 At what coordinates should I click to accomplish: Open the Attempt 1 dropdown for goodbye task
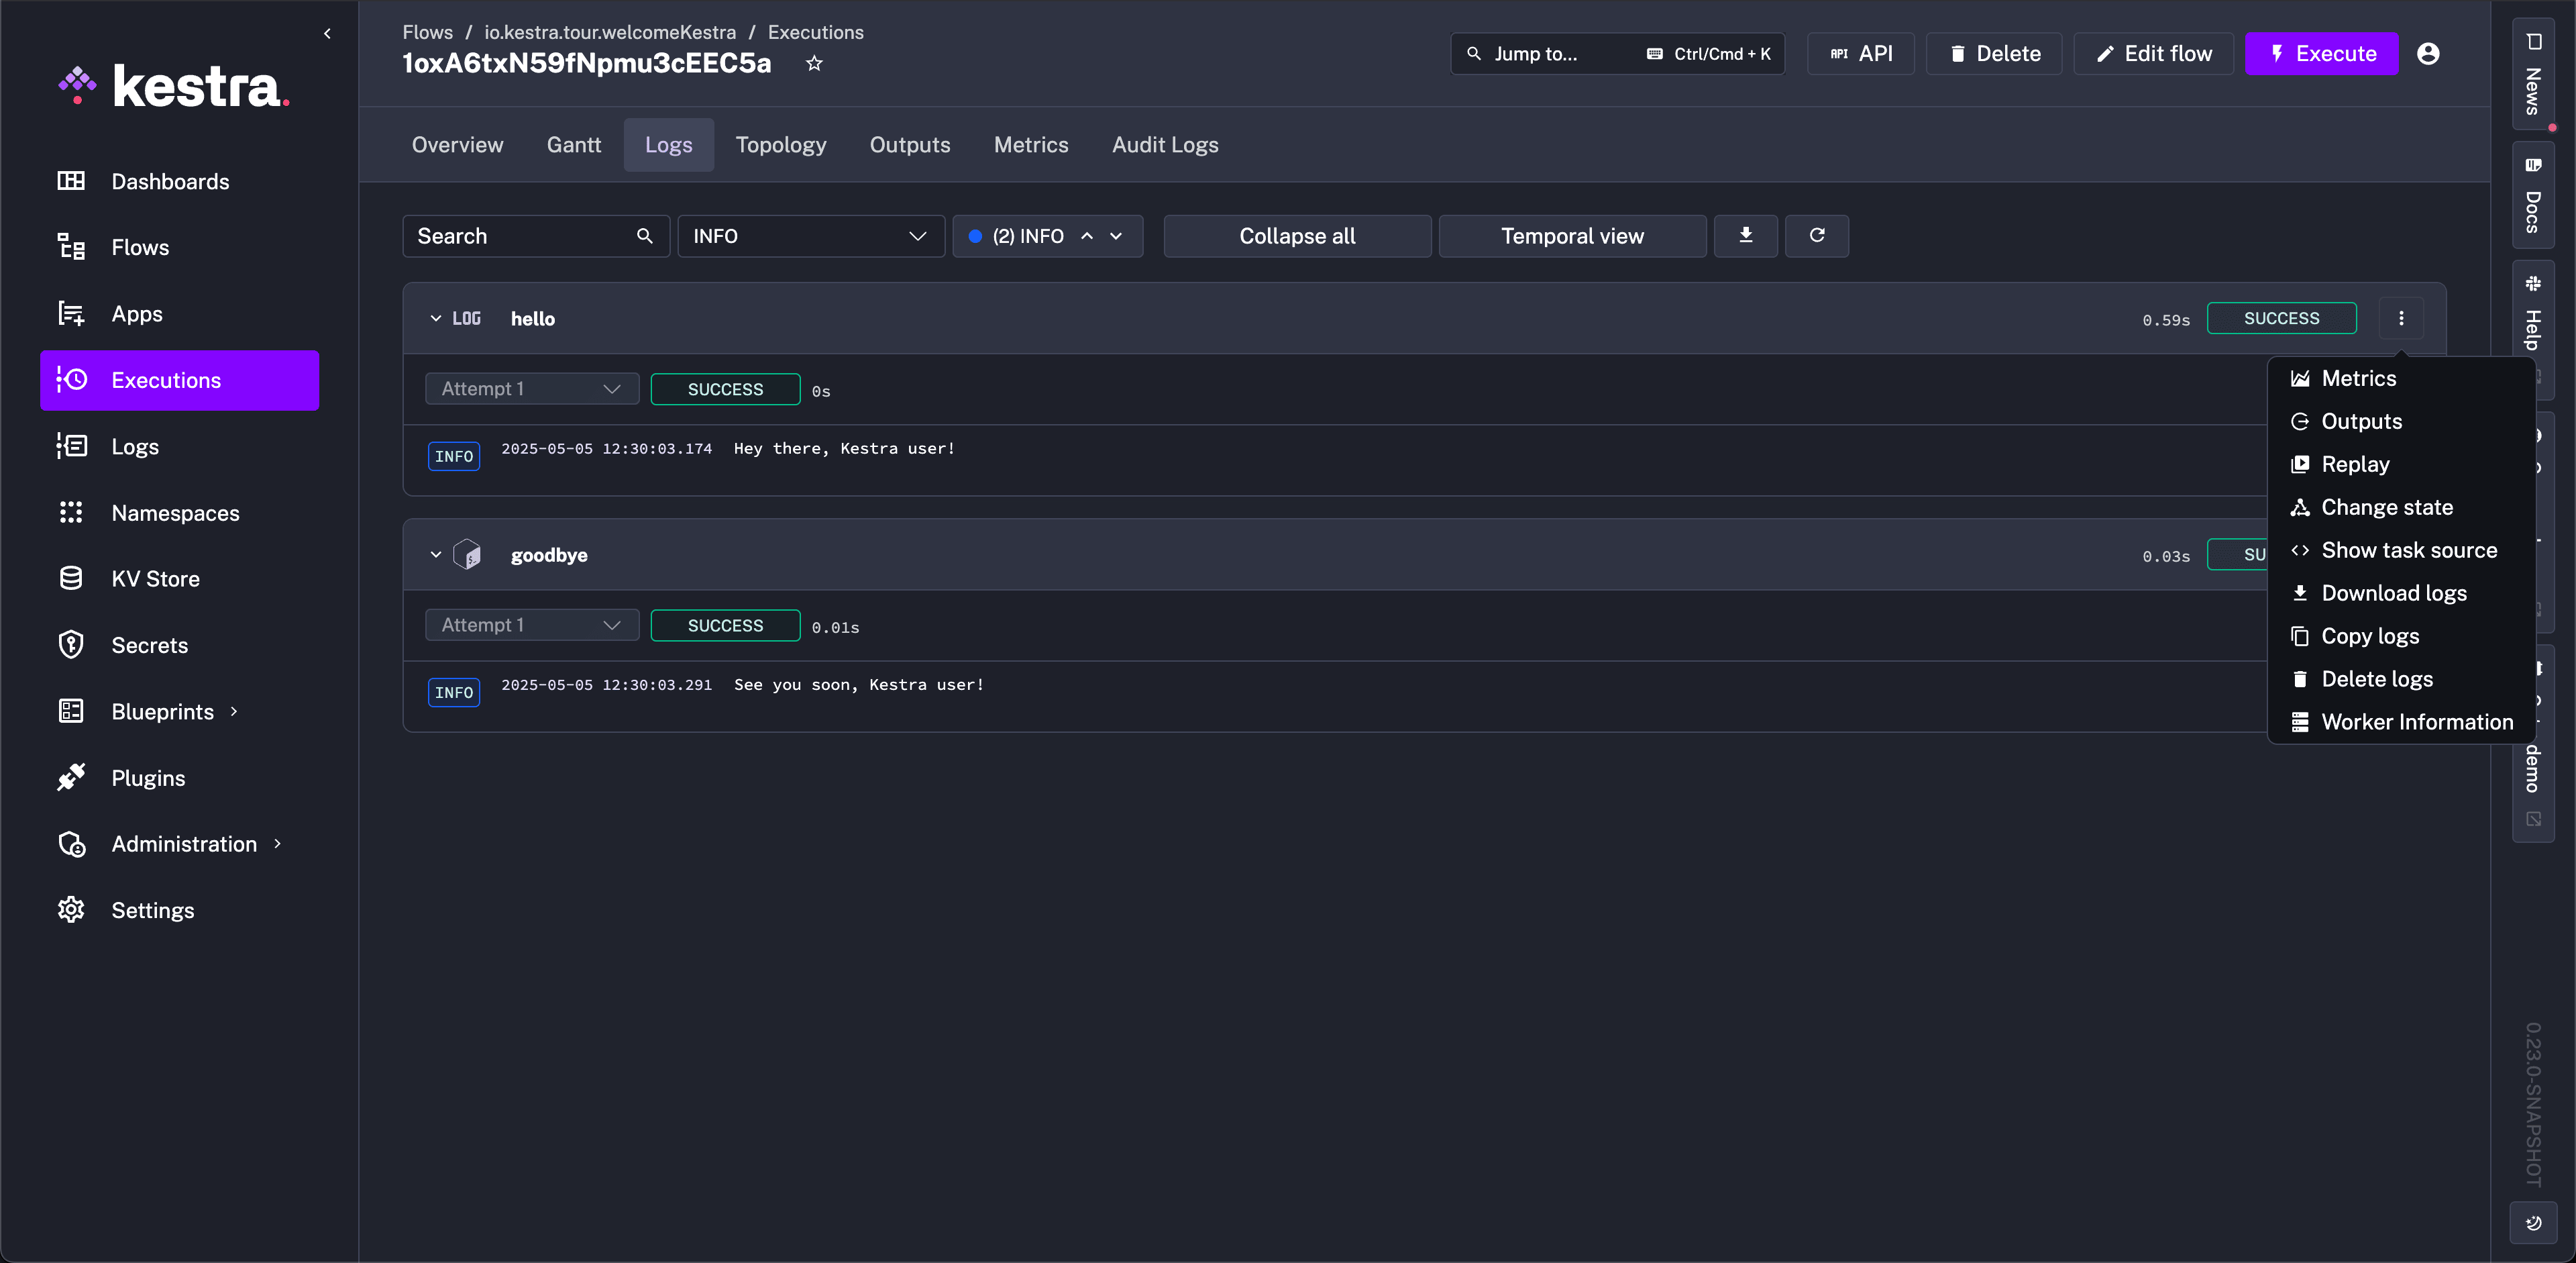point(531,625)
